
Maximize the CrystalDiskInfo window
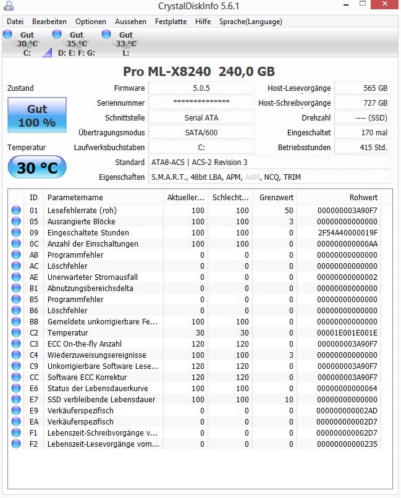pos(363,4)
